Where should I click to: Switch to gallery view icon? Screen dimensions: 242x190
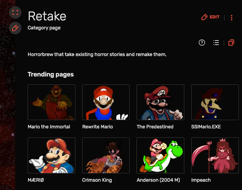click(x=231, y=43)
